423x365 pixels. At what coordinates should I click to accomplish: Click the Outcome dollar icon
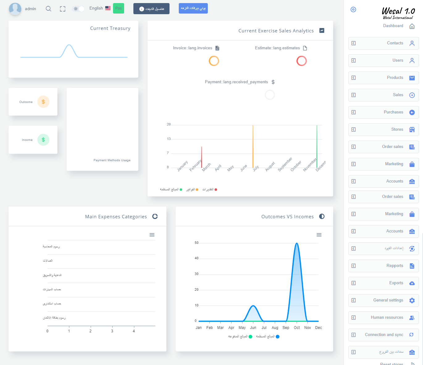[43, 102]
